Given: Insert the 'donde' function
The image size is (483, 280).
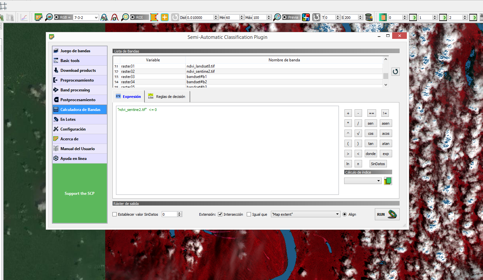Looking at the screenshot, I should (371, 154).
